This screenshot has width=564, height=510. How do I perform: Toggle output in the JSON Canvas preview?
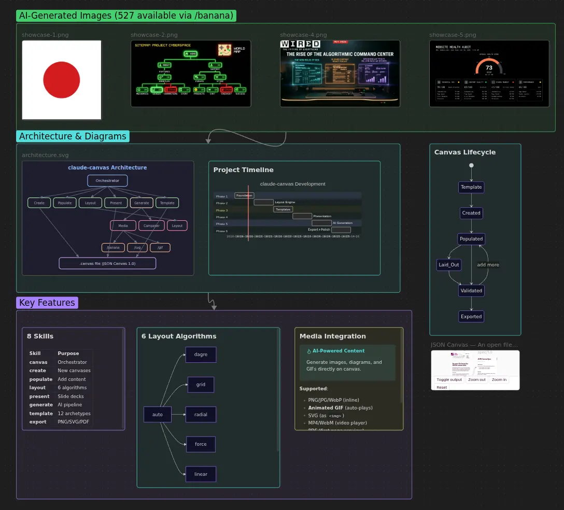coord(449,379)
